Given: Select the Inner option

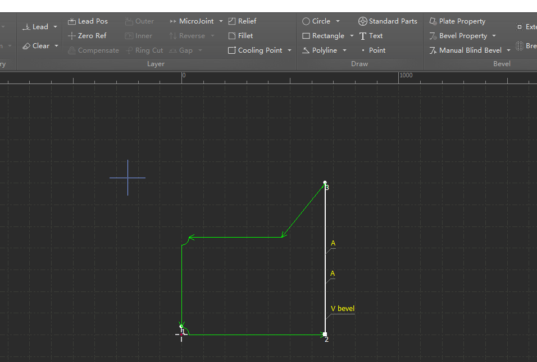Looking at the screenshot, I should click(138, 36).
